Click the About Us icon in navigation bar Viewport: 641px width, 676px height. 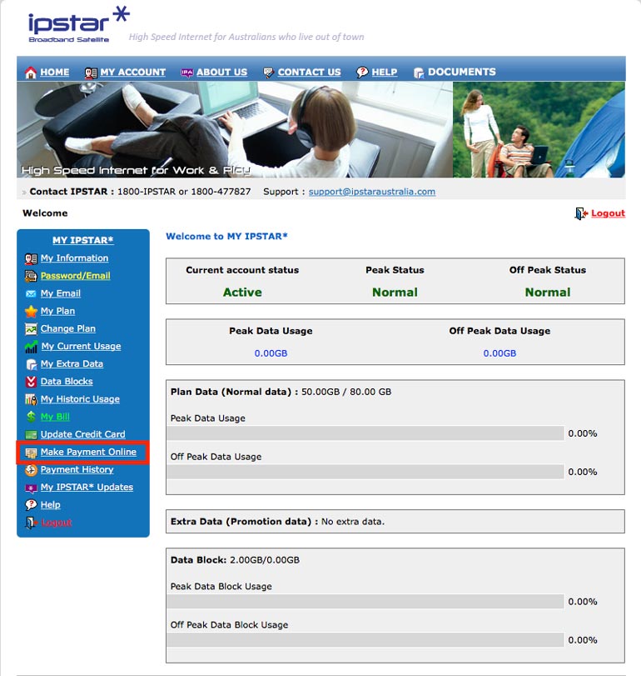tap(186, 73)
